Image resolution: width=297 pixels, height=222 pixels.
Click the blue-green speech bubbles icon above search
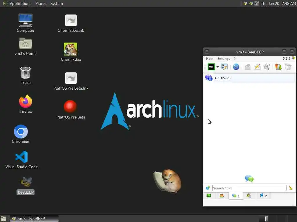coord(249,178)
